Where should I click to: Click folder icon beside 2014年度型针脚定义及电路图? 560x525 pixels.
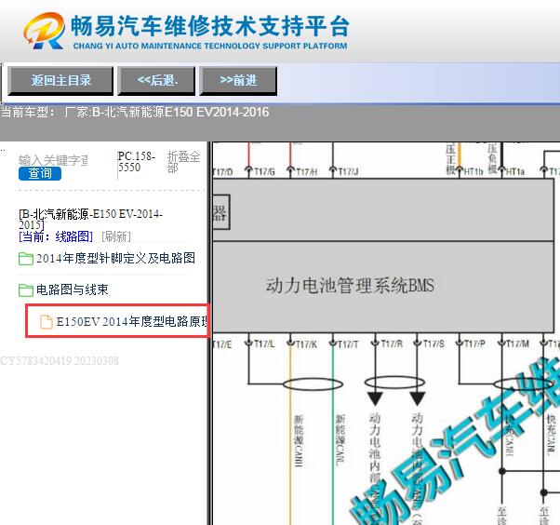click(x=26, y=259)
